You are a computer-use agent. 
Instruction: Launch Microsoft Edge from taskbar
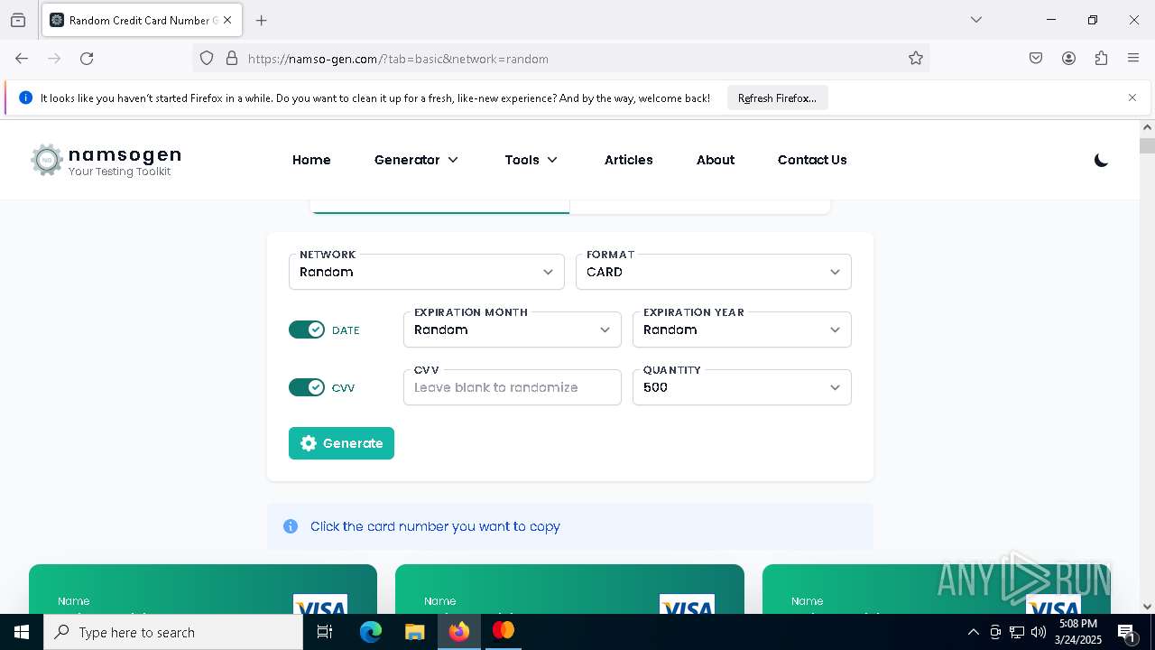(371, 632)
